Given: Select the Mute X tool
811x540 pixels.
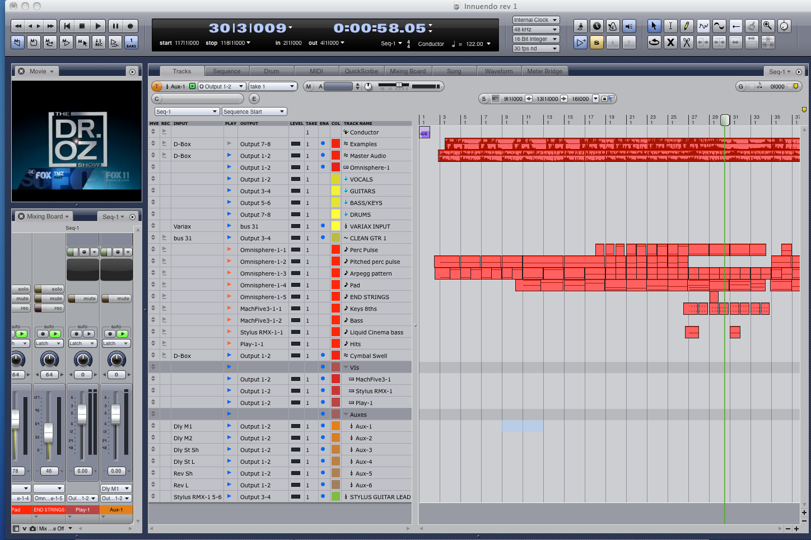Looking at the screenshot, I should click(670, 42).
